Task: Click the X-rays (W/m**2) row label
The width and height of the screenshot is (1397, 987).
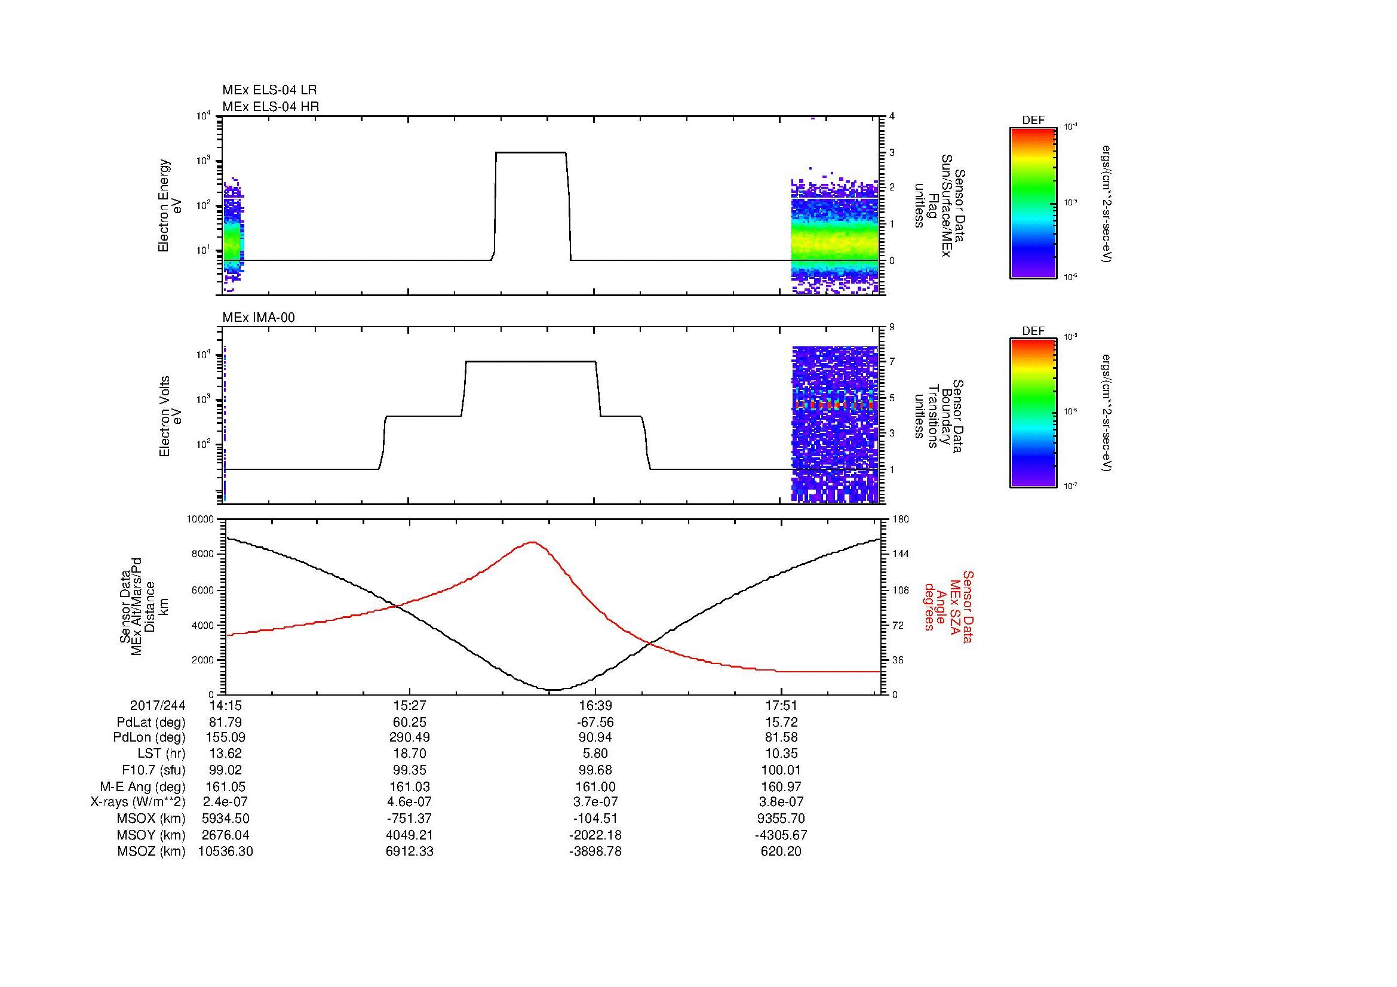Action: coord(137,802)
